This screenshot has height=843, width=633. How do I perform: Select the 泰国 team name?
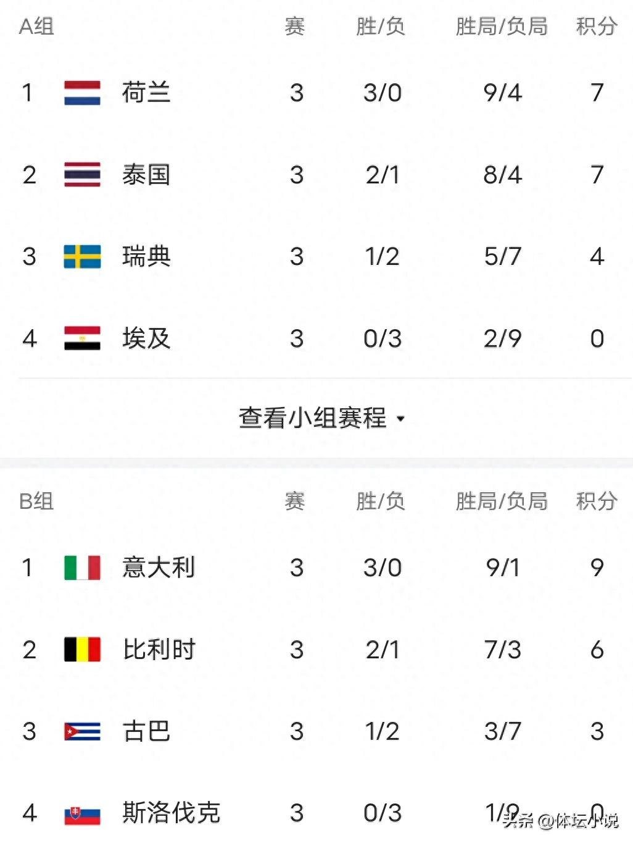click(146, 175)
